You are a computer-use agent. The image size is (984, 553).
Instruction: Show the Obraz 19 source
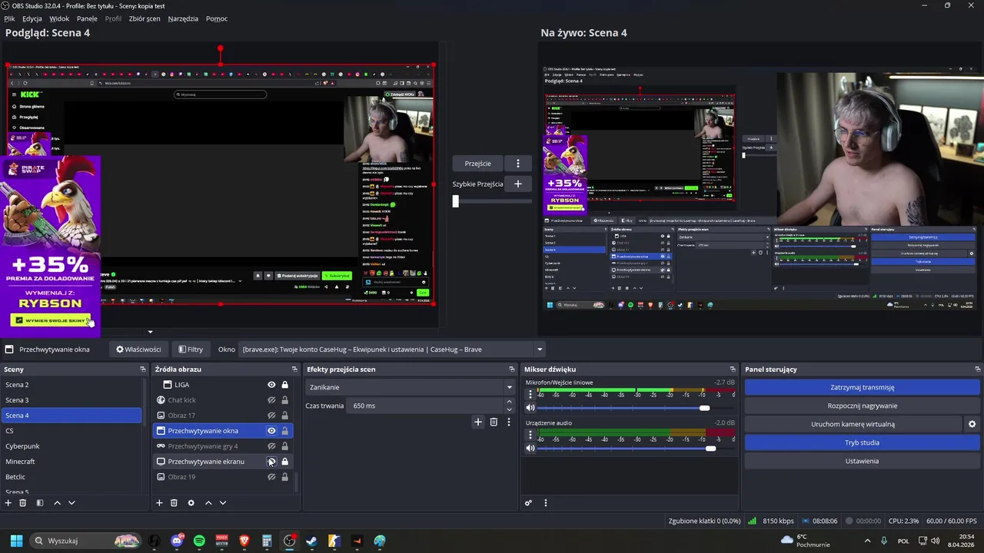pyautogui.click(x=271, y=477)
